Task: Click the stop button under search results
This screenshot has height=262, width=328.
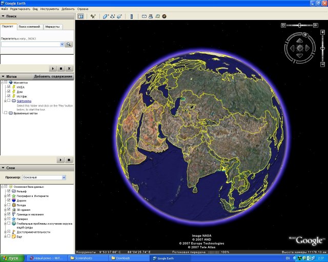Action: tap(61, 69)
